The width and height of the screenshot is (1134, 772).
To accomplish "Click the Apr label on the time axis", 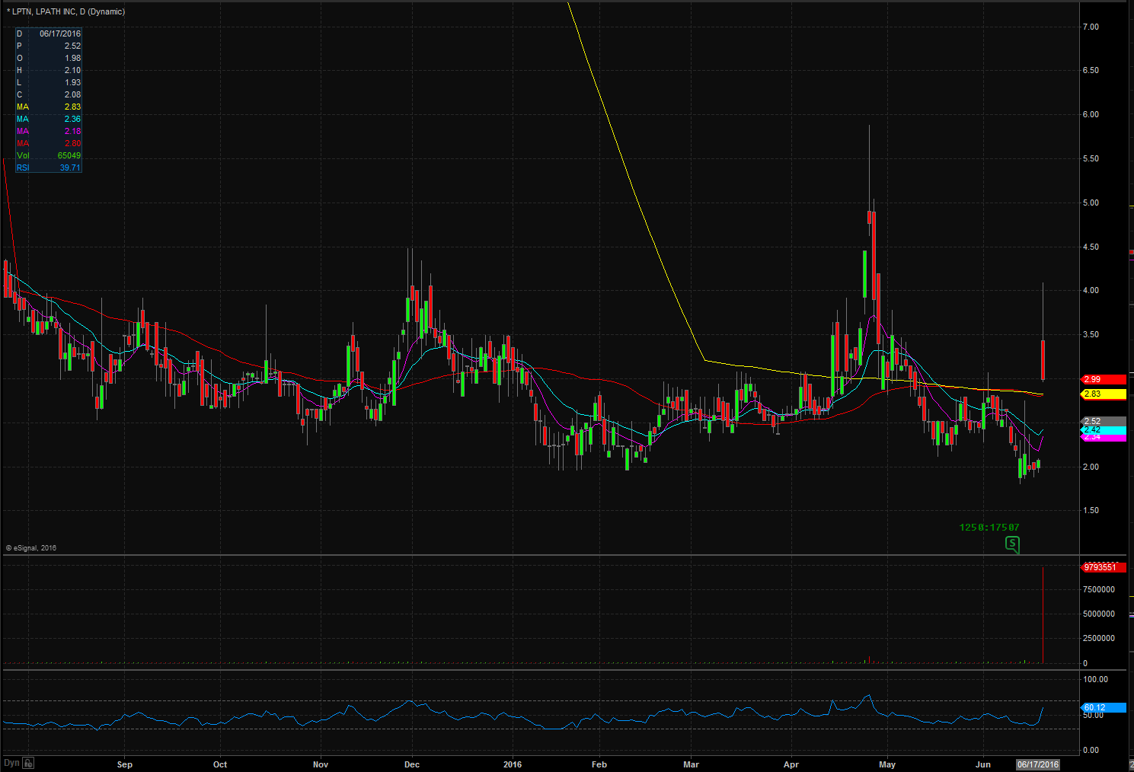I will click(x=791, y=764).
